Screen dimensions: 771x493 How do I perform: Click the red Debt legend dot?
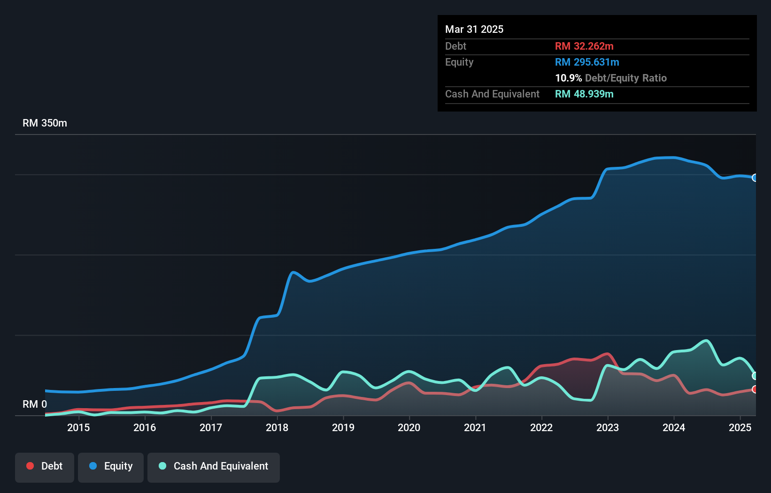tap(30, 466)
